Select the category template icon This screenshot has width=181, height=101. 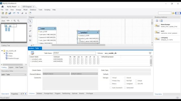pos(157,39)
